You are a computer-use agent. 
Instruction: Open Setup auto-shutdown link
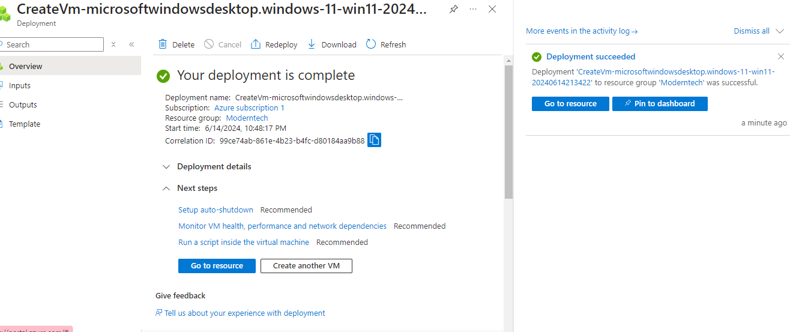tap(216, 210)
